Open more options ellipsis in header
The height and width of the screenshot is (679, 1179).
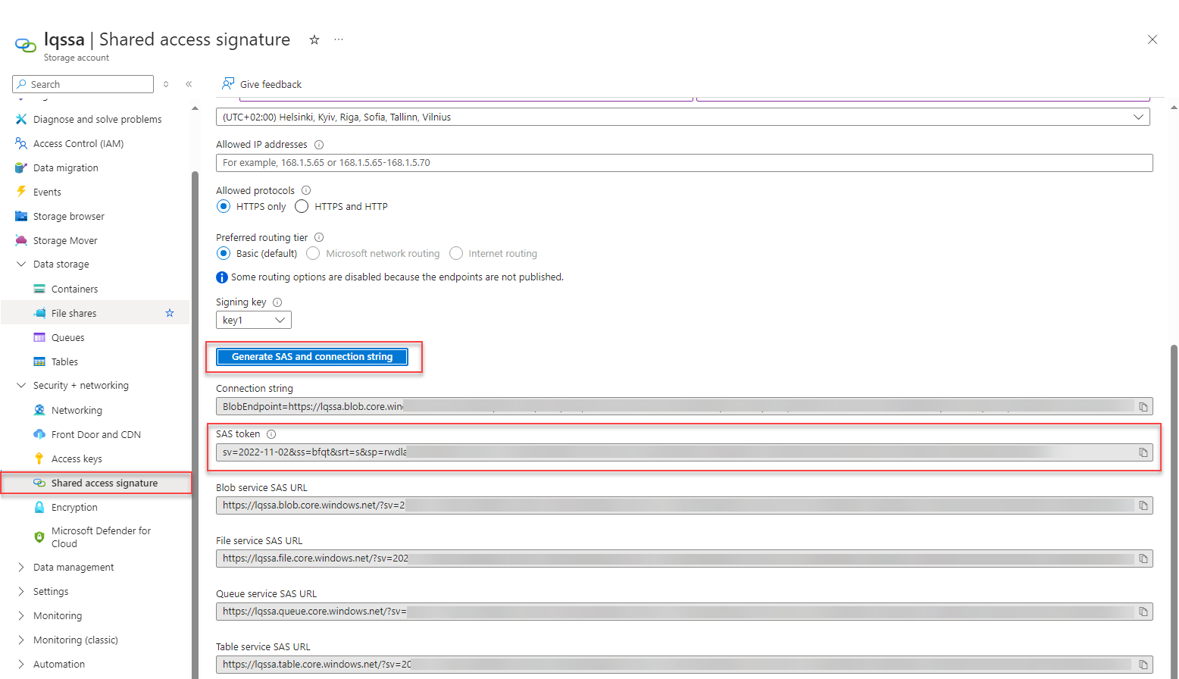point(339,39)
